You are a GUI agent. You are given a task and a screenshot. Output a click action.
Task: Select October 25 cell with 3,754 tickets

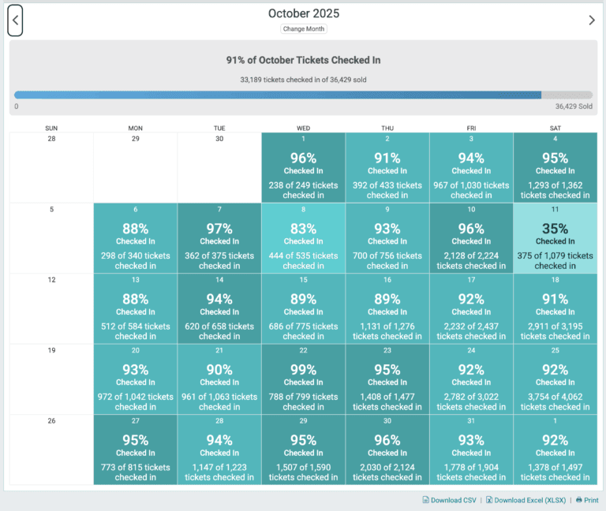555,379
